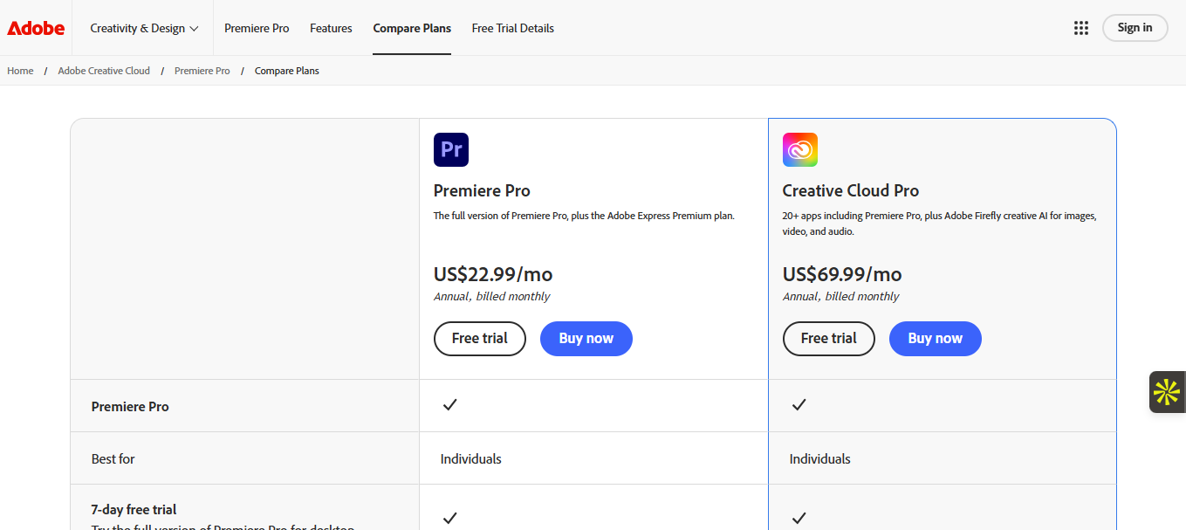Click the Adobe logo in header
The height and width of the screenshot is (530, 1186).
click(36, 28)
